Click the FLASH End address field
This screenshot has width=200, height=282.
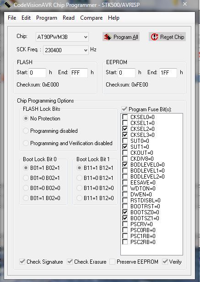point(79,73)
